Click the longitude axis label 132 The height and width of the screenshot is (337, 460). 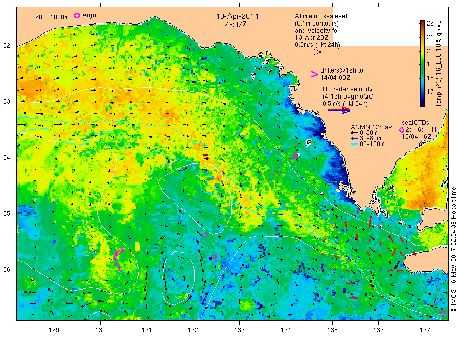[x=193, y=330]
